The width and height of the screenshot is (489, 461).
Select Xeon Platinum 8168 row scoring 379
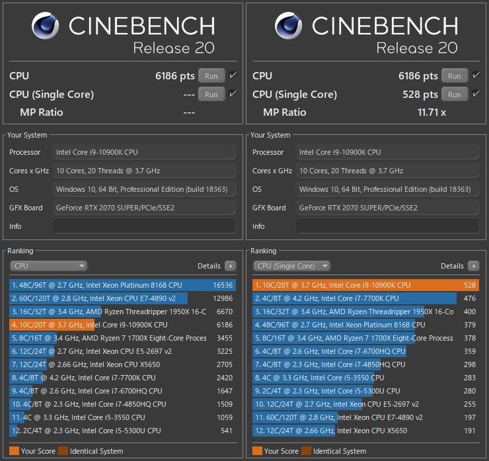tap(366, 325)
